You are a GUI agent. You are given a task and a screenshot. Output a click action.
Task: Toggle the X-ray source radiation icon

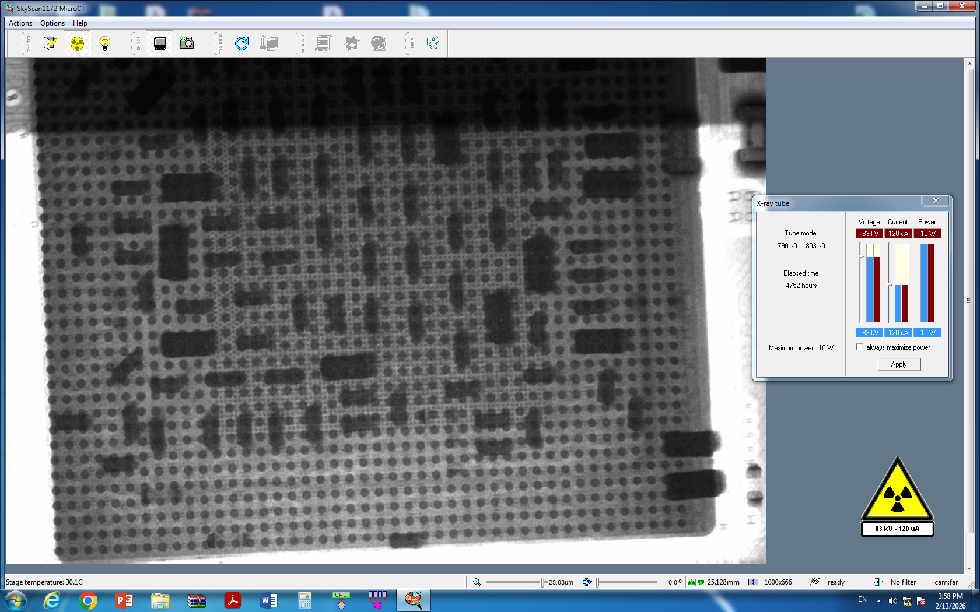coord(77,43)
